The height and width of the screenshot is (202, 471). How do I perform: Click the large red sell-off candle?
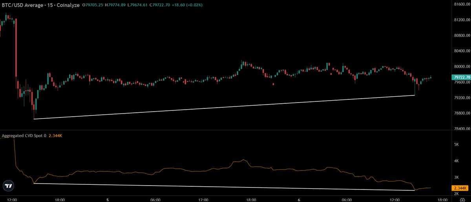point(16,46)
